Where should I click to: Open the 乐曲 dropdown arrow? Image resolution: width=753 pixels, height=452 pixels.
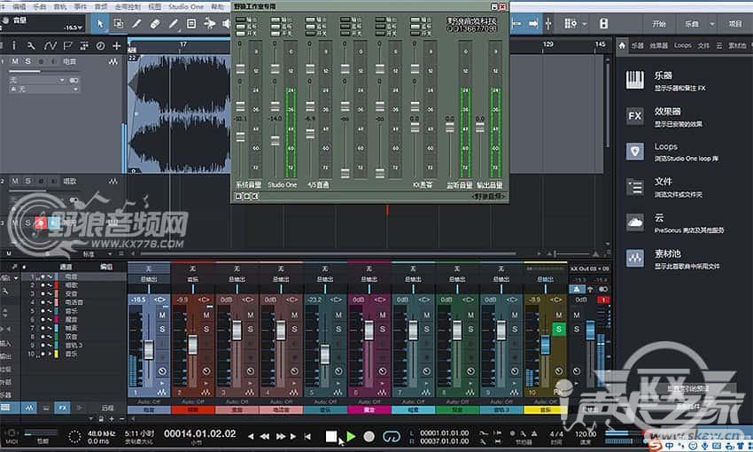point(711,24)
